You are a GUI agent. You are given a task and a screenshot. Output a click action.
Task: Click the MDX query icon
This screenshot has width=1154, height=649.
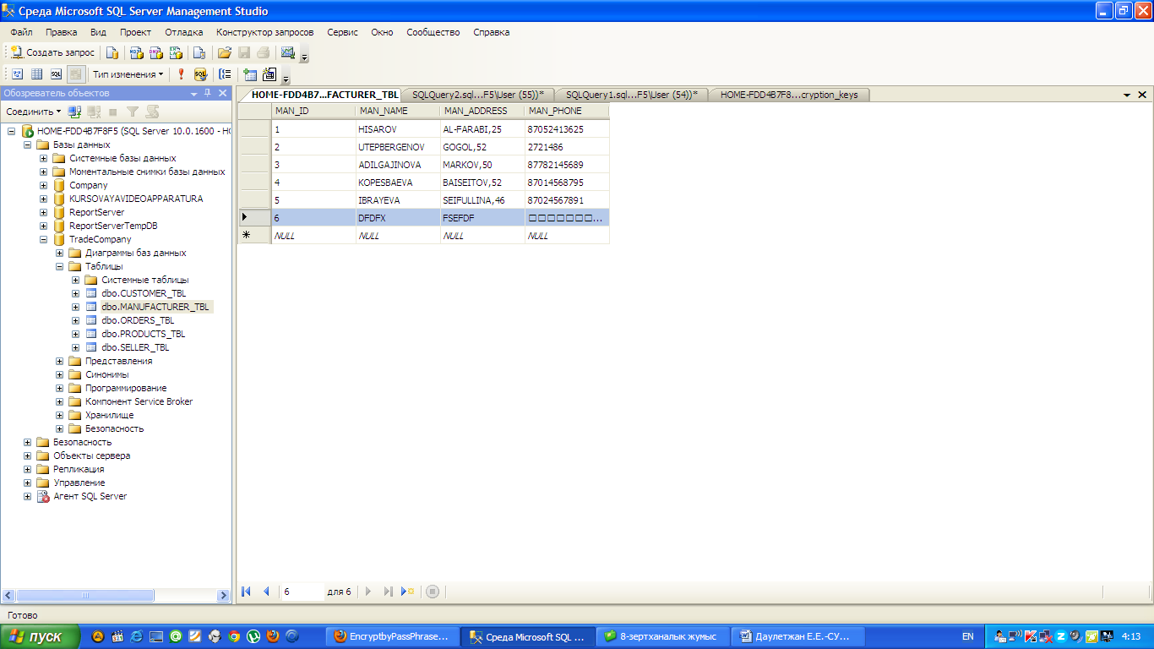click(136, 52)
